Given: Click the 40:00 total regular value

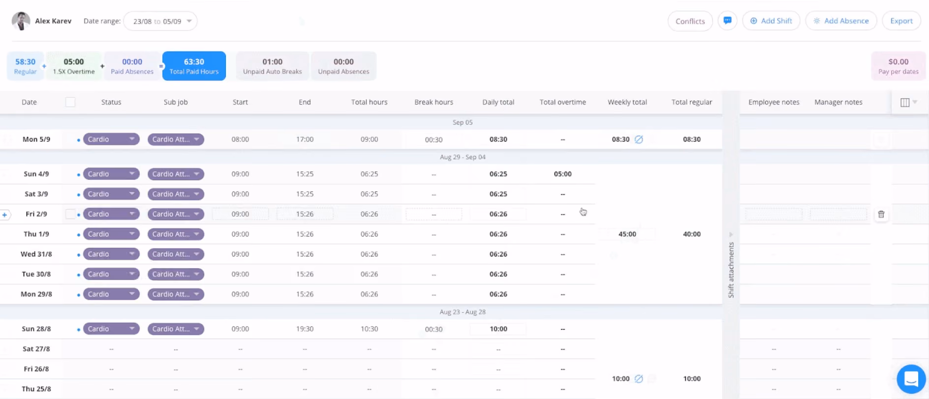Looking at the screenshot, I should click(x=691, y=234).
